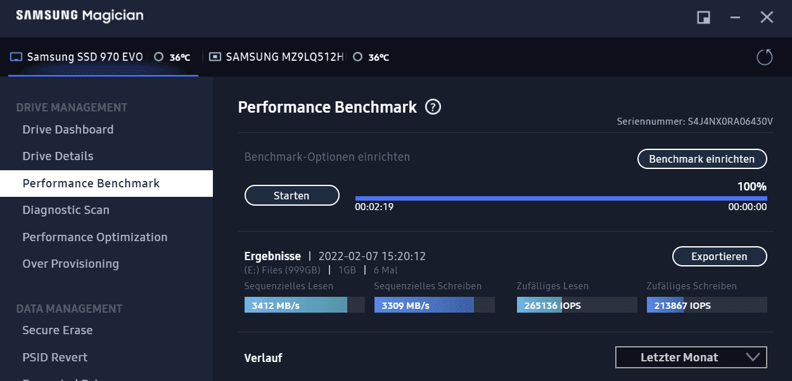
Task: Open the Secure Erase section
Action: click(58, 330)
